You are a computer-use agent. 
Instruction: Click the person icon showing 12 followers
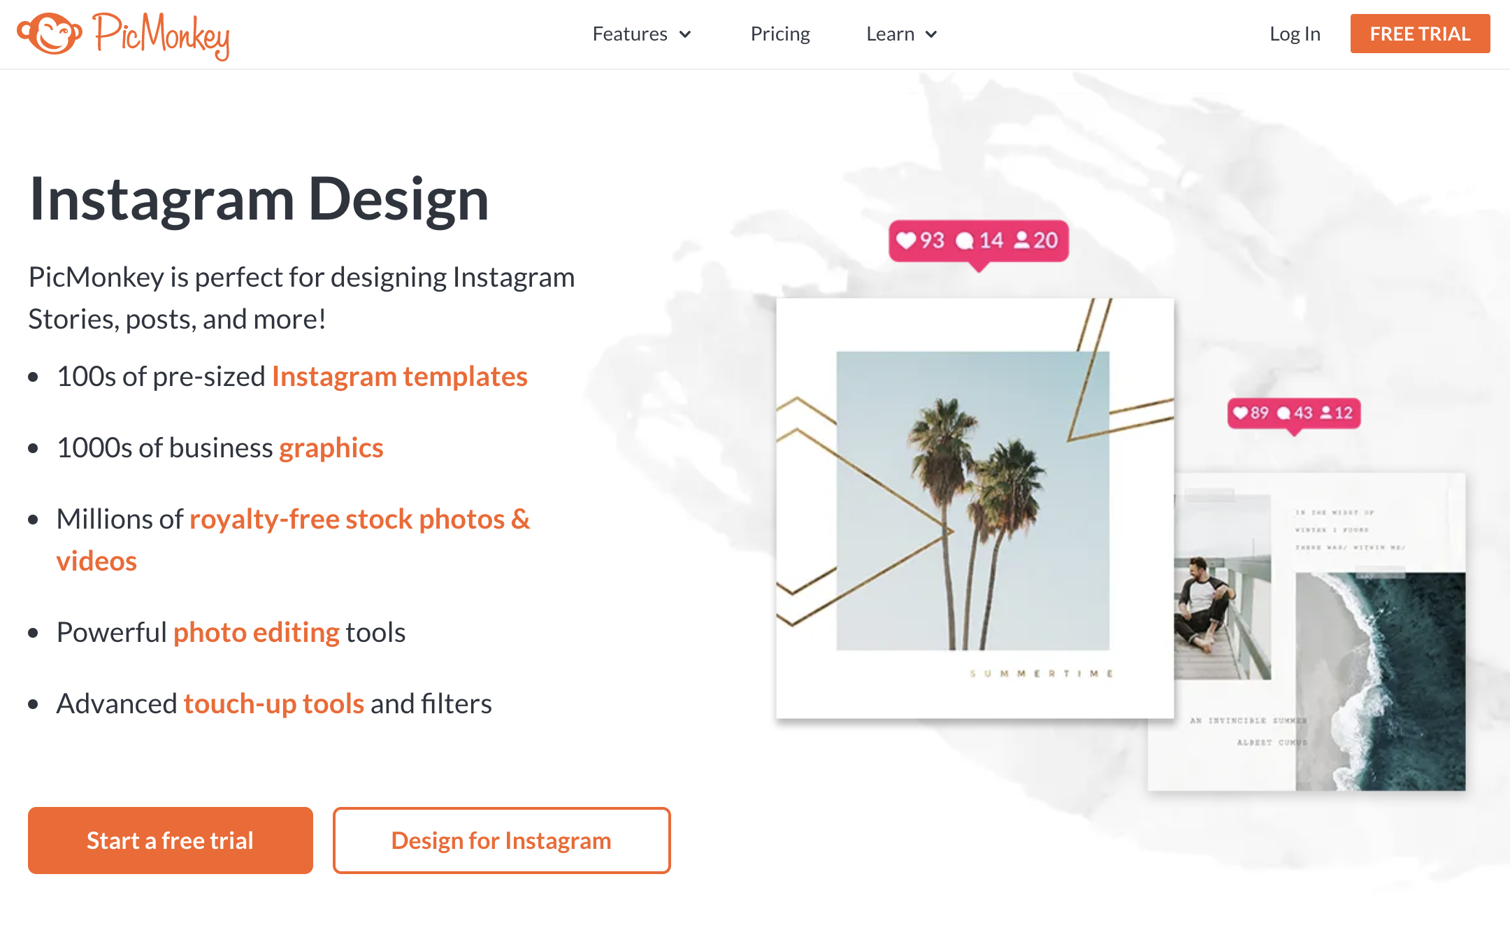coord(1326,413)
